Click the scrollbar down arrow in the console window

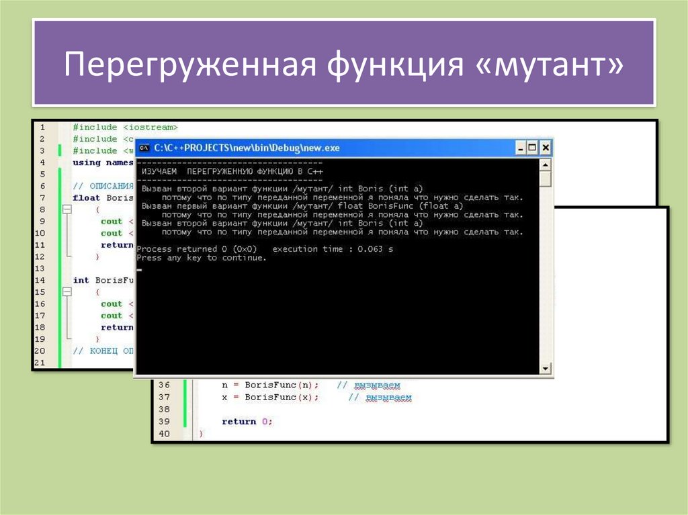[546, 368]
